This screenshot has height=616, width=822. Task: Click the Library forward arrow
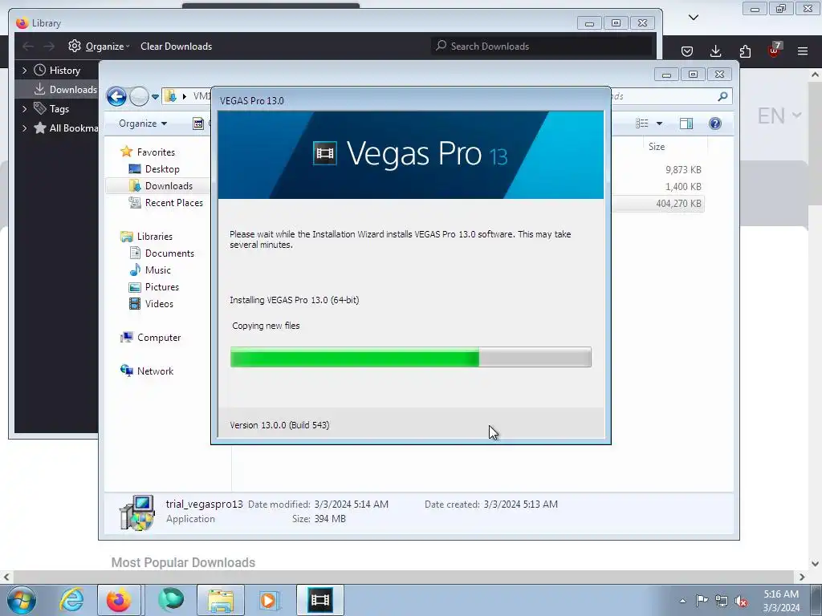tap(49, 47)
